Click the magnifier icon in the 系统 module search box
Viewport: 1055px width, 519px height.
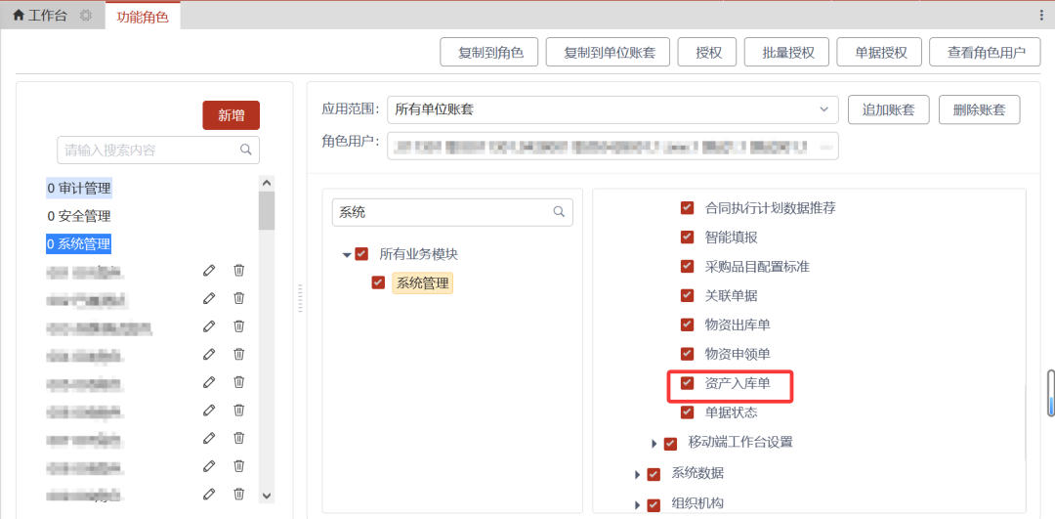559,212
